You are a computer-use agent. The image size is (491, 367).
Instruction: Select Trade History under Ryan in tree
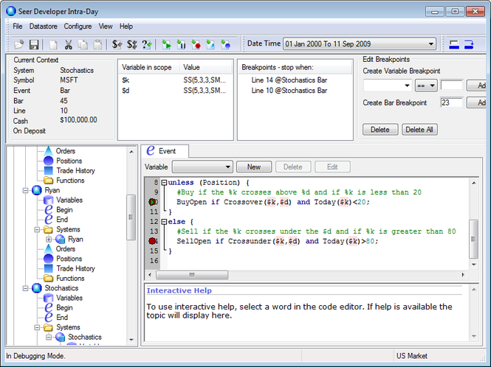pyautogui.click(x=75, y=268)
